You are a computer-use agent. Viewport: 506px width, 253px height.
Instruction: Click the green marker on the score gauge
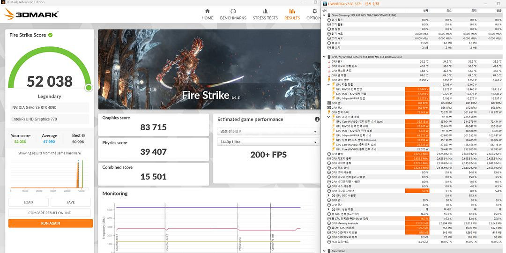tap(89, 88)
